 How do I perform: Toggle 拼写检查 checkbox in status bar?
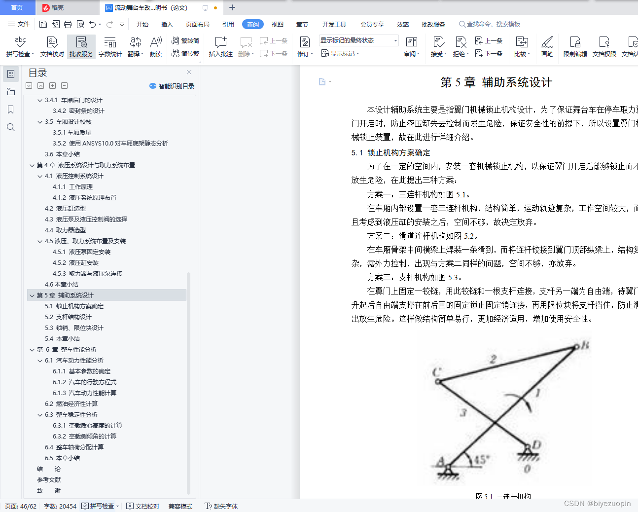tap(100, 506)
